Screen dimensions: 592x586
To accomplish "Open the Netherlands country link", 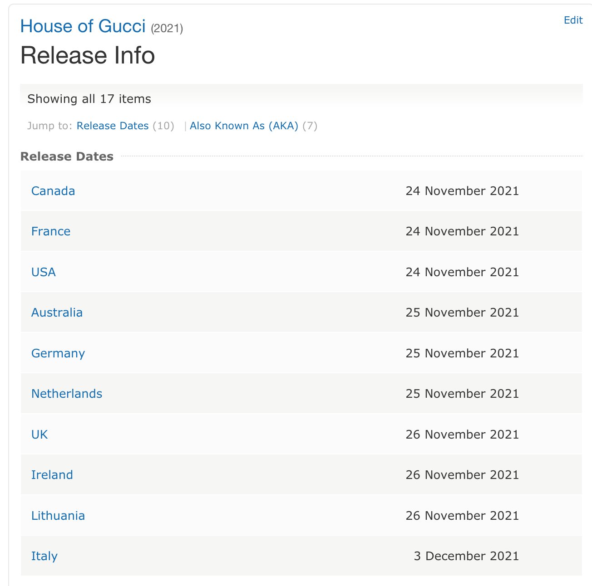I will tap(67, 394).
